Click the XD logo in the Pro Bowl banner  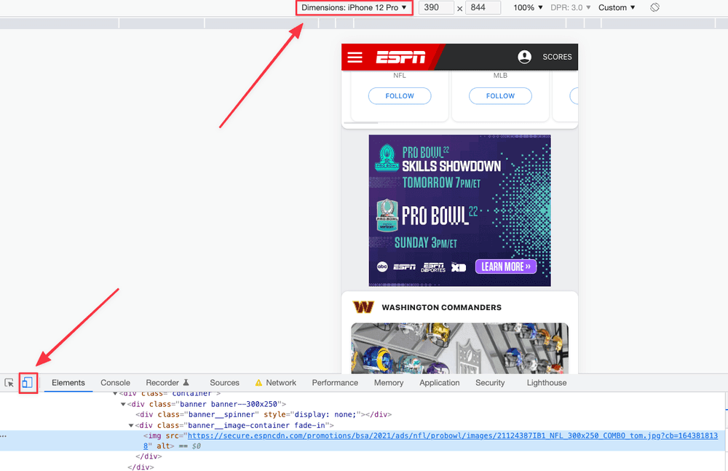coord(459,267)
